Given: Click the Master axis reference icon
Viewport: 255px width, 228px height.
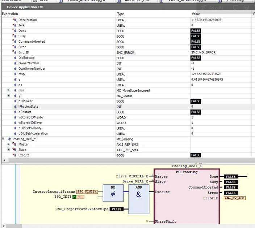Looking at the screenshot, I should pos(15,145).
